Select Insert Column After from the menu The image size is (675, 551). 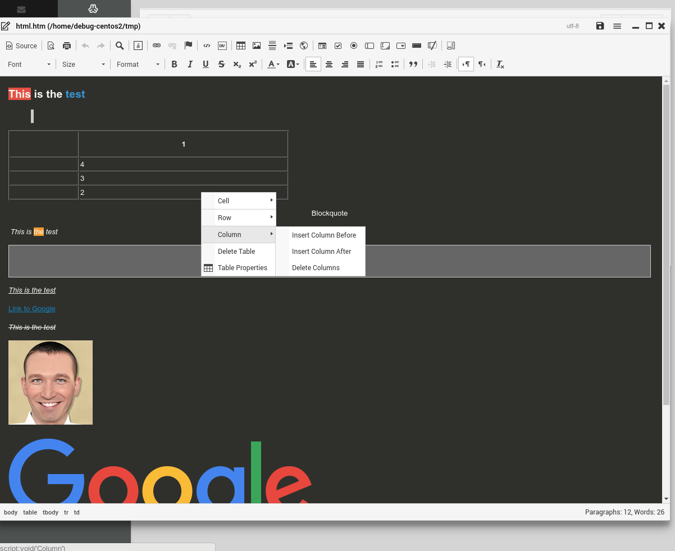pos(321,251)
